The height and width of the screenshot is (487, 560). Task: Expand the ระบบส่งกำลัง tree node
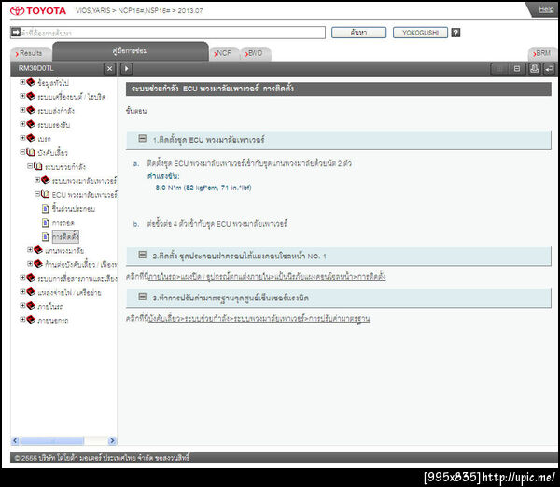click(x=22, y=110)
